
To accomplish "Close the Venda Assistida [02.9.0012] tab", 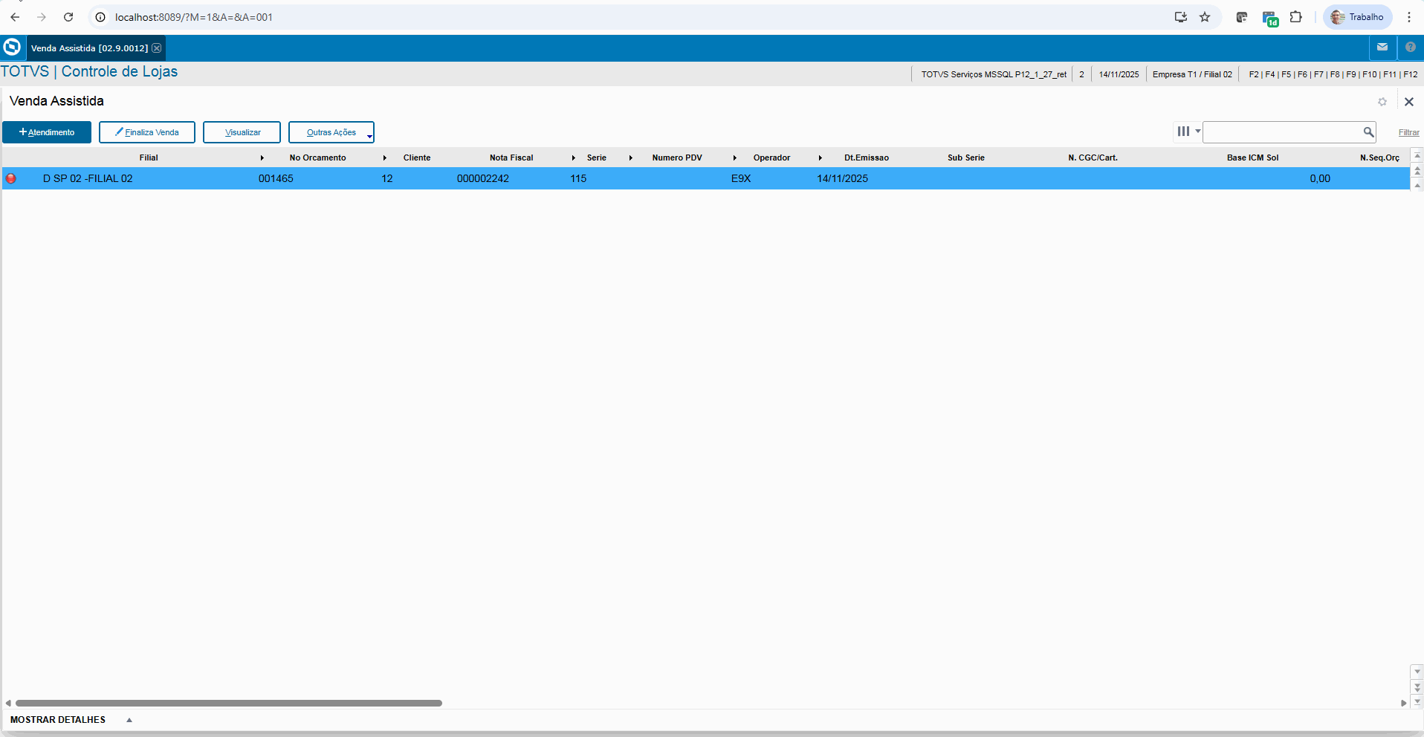I will [157, 48].
